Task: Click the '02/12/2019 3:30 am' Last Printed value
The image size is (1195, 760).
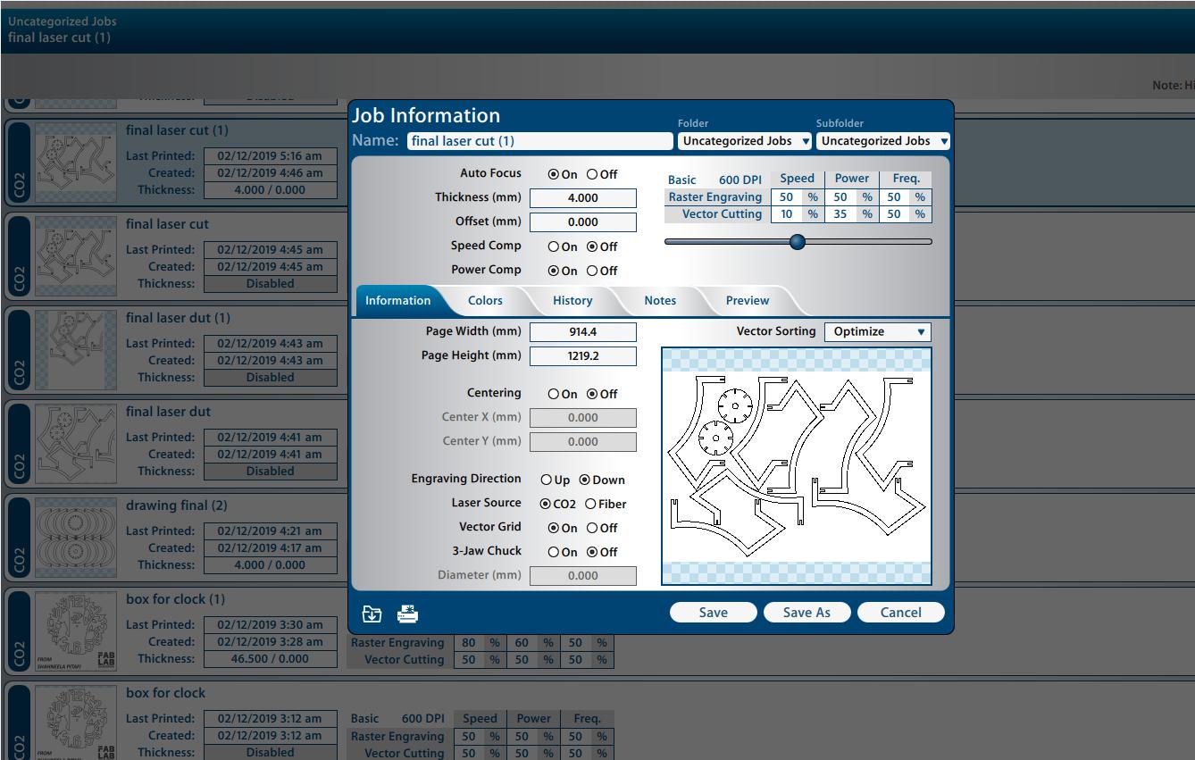Action: tap(270, 625)
